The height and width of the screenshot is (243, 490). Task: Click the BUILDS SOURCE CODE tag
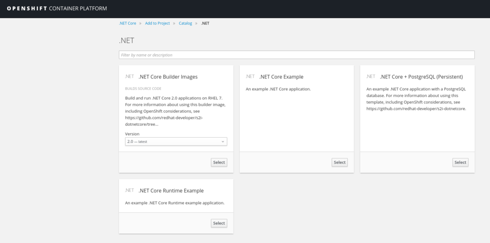(143, 88)
